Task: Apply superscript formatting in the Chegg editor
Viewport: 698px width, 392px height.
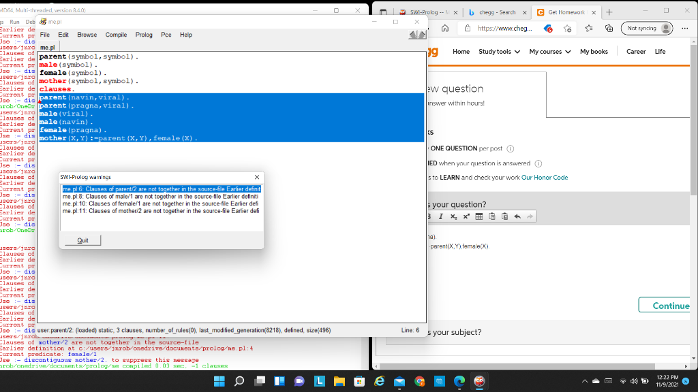Action: coord(466,216)
